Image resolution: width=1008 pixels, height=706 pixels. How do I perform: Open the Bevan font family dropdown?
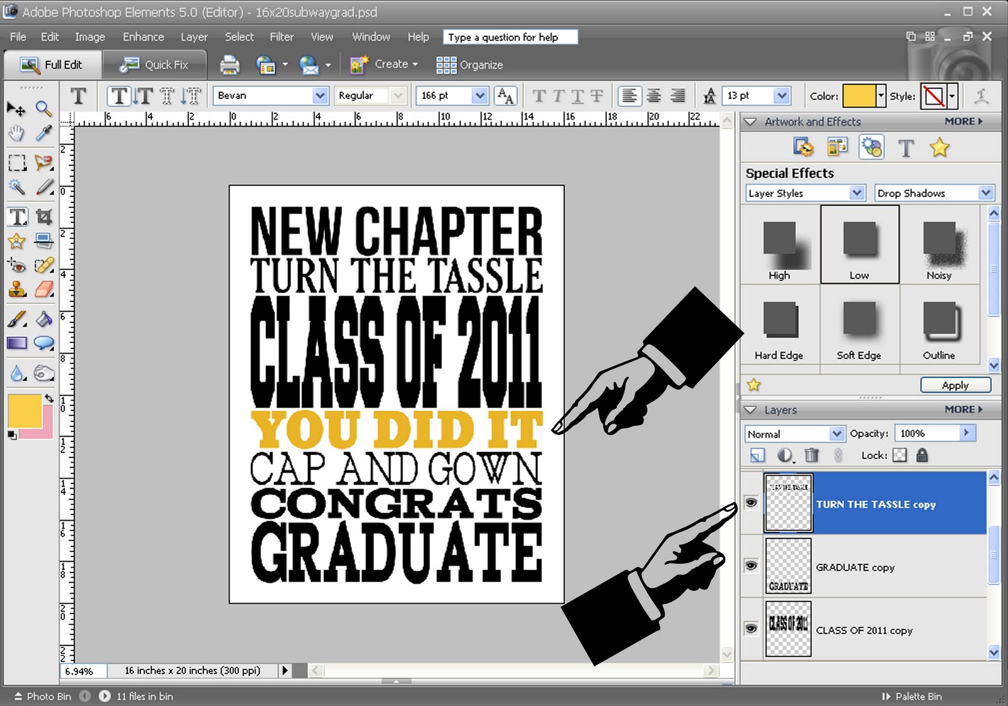tap(320, 95)
